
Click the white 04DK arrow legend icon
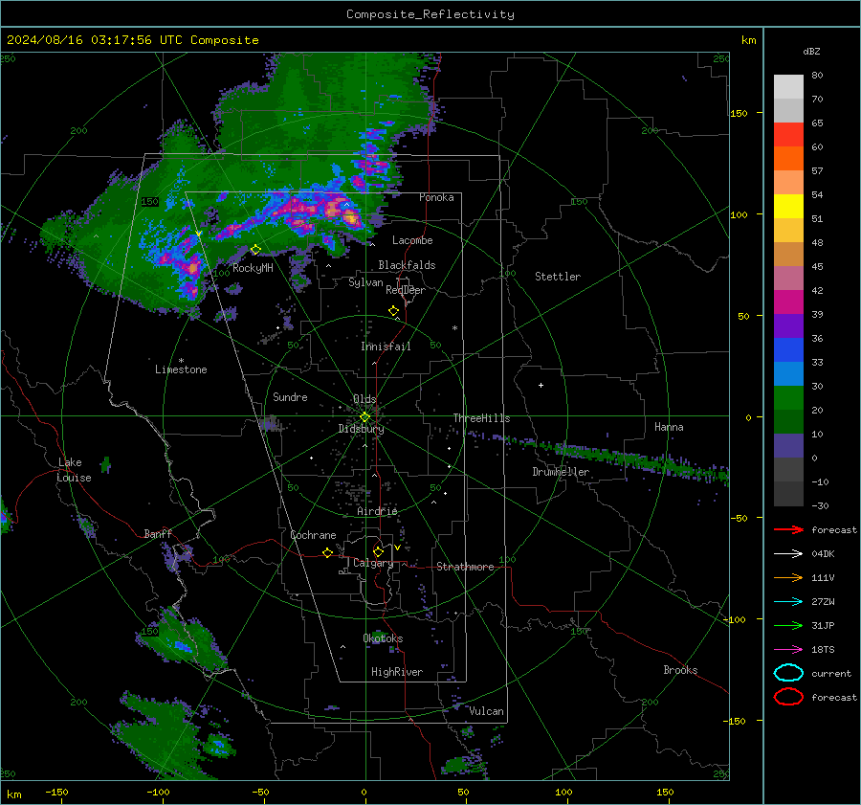coord(788,553)
